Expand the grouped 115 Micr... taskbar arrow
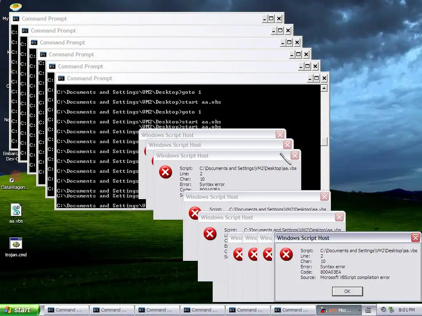Image resolution: width=422 pixels, height=316 pixels. [x=359, y=310]
